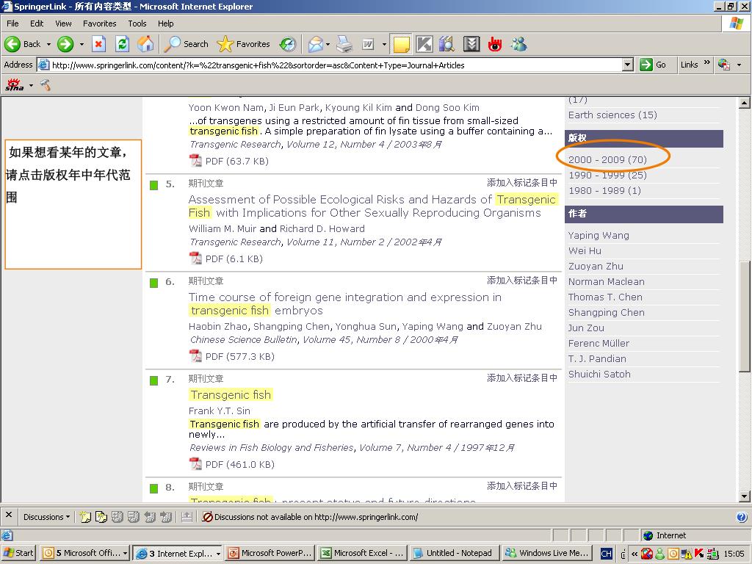Filter by author Norman Maclean
Screen dimensions: 752x564
[606, 282]
